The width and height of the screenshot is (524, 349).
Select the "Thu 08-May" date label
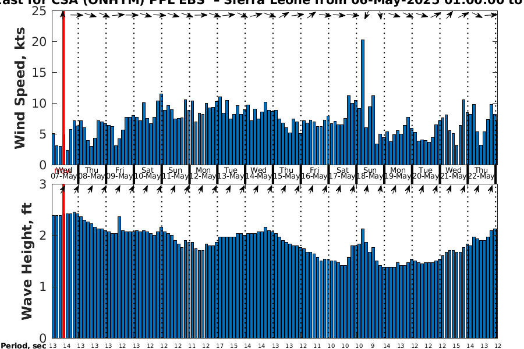pos(92,173)
